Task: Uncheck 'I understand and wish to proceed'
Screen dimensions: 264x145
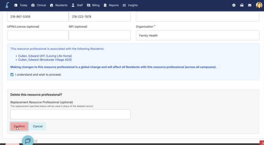Action: [12, 75]
